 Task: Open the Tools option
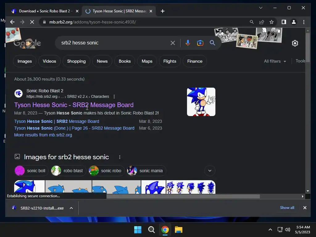point(300,61)
